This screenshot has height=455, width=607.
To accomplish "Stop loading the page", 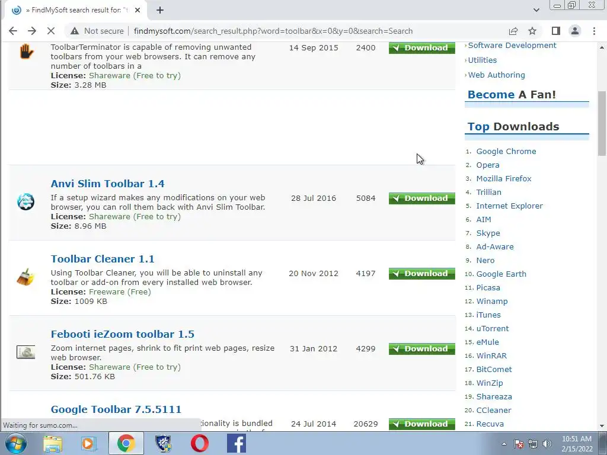I will pos(51,31).
